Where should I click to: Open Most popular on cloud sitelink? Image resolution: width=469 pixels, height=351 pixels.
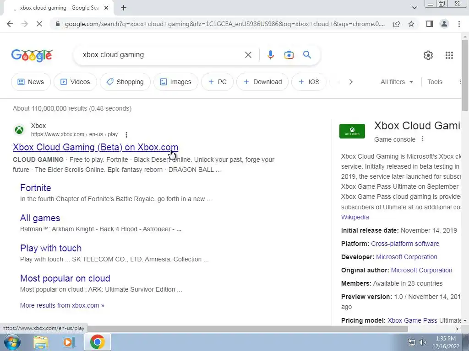pyautogui.click(x=65, y=278)
